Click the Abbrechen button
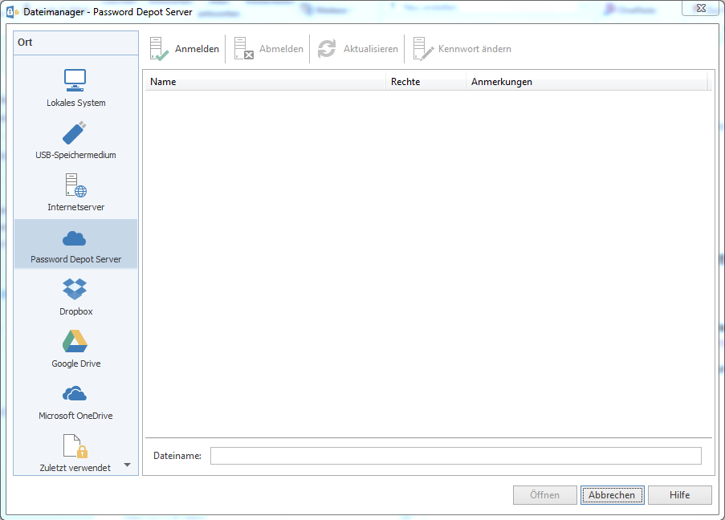Image resolution: width=725 pixels, height=520 pixels. (612, 495)
